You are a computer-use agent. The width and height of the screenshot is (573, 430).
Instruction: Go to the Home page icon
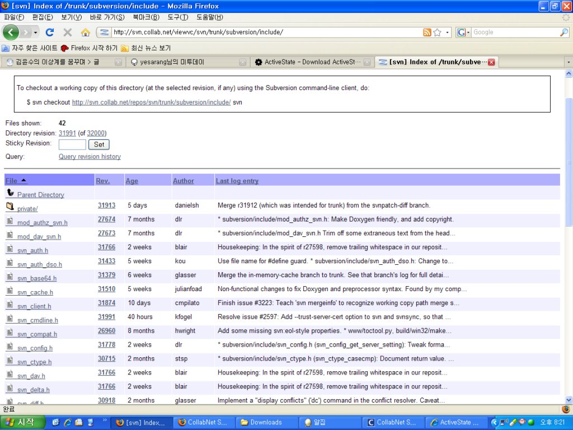[x=86, y=32]
